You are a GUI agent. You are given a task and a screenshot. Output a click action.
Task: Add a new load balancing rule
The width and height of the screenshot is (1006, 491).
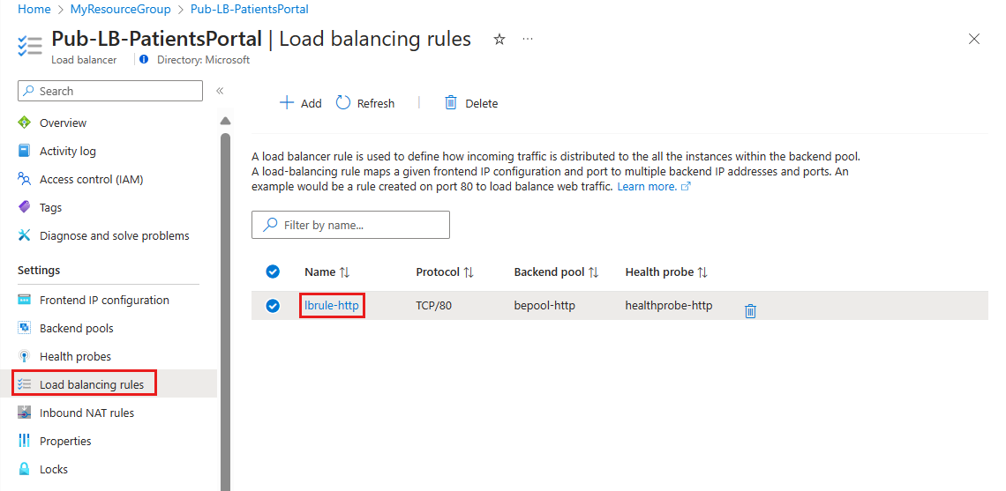(301, 103)
